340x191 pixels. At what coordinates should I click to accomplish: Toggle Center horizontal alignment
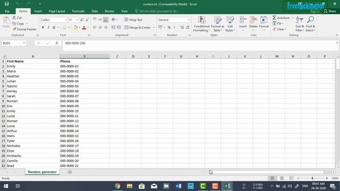(x=100, y=27)
